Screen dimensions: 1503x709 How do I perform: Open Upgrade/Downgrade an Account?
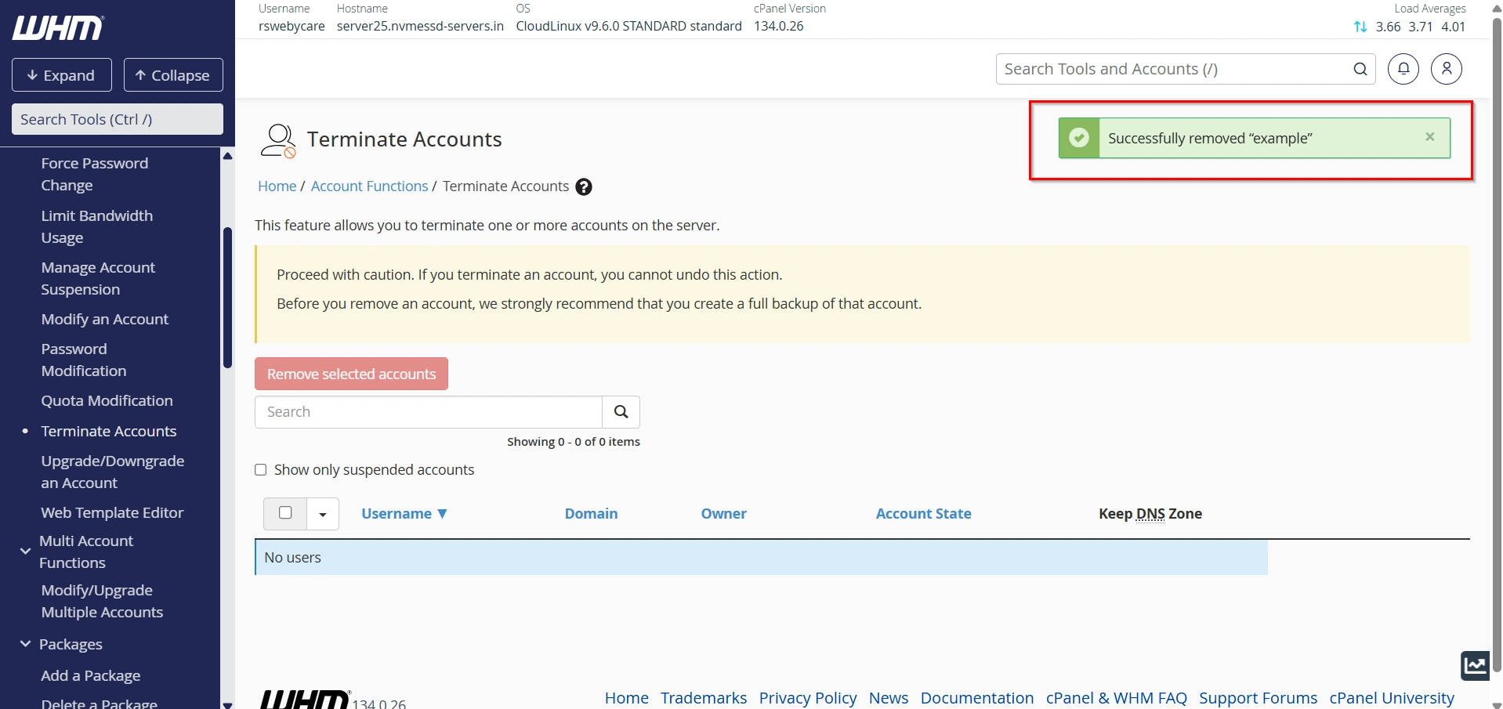pos(112,472)
